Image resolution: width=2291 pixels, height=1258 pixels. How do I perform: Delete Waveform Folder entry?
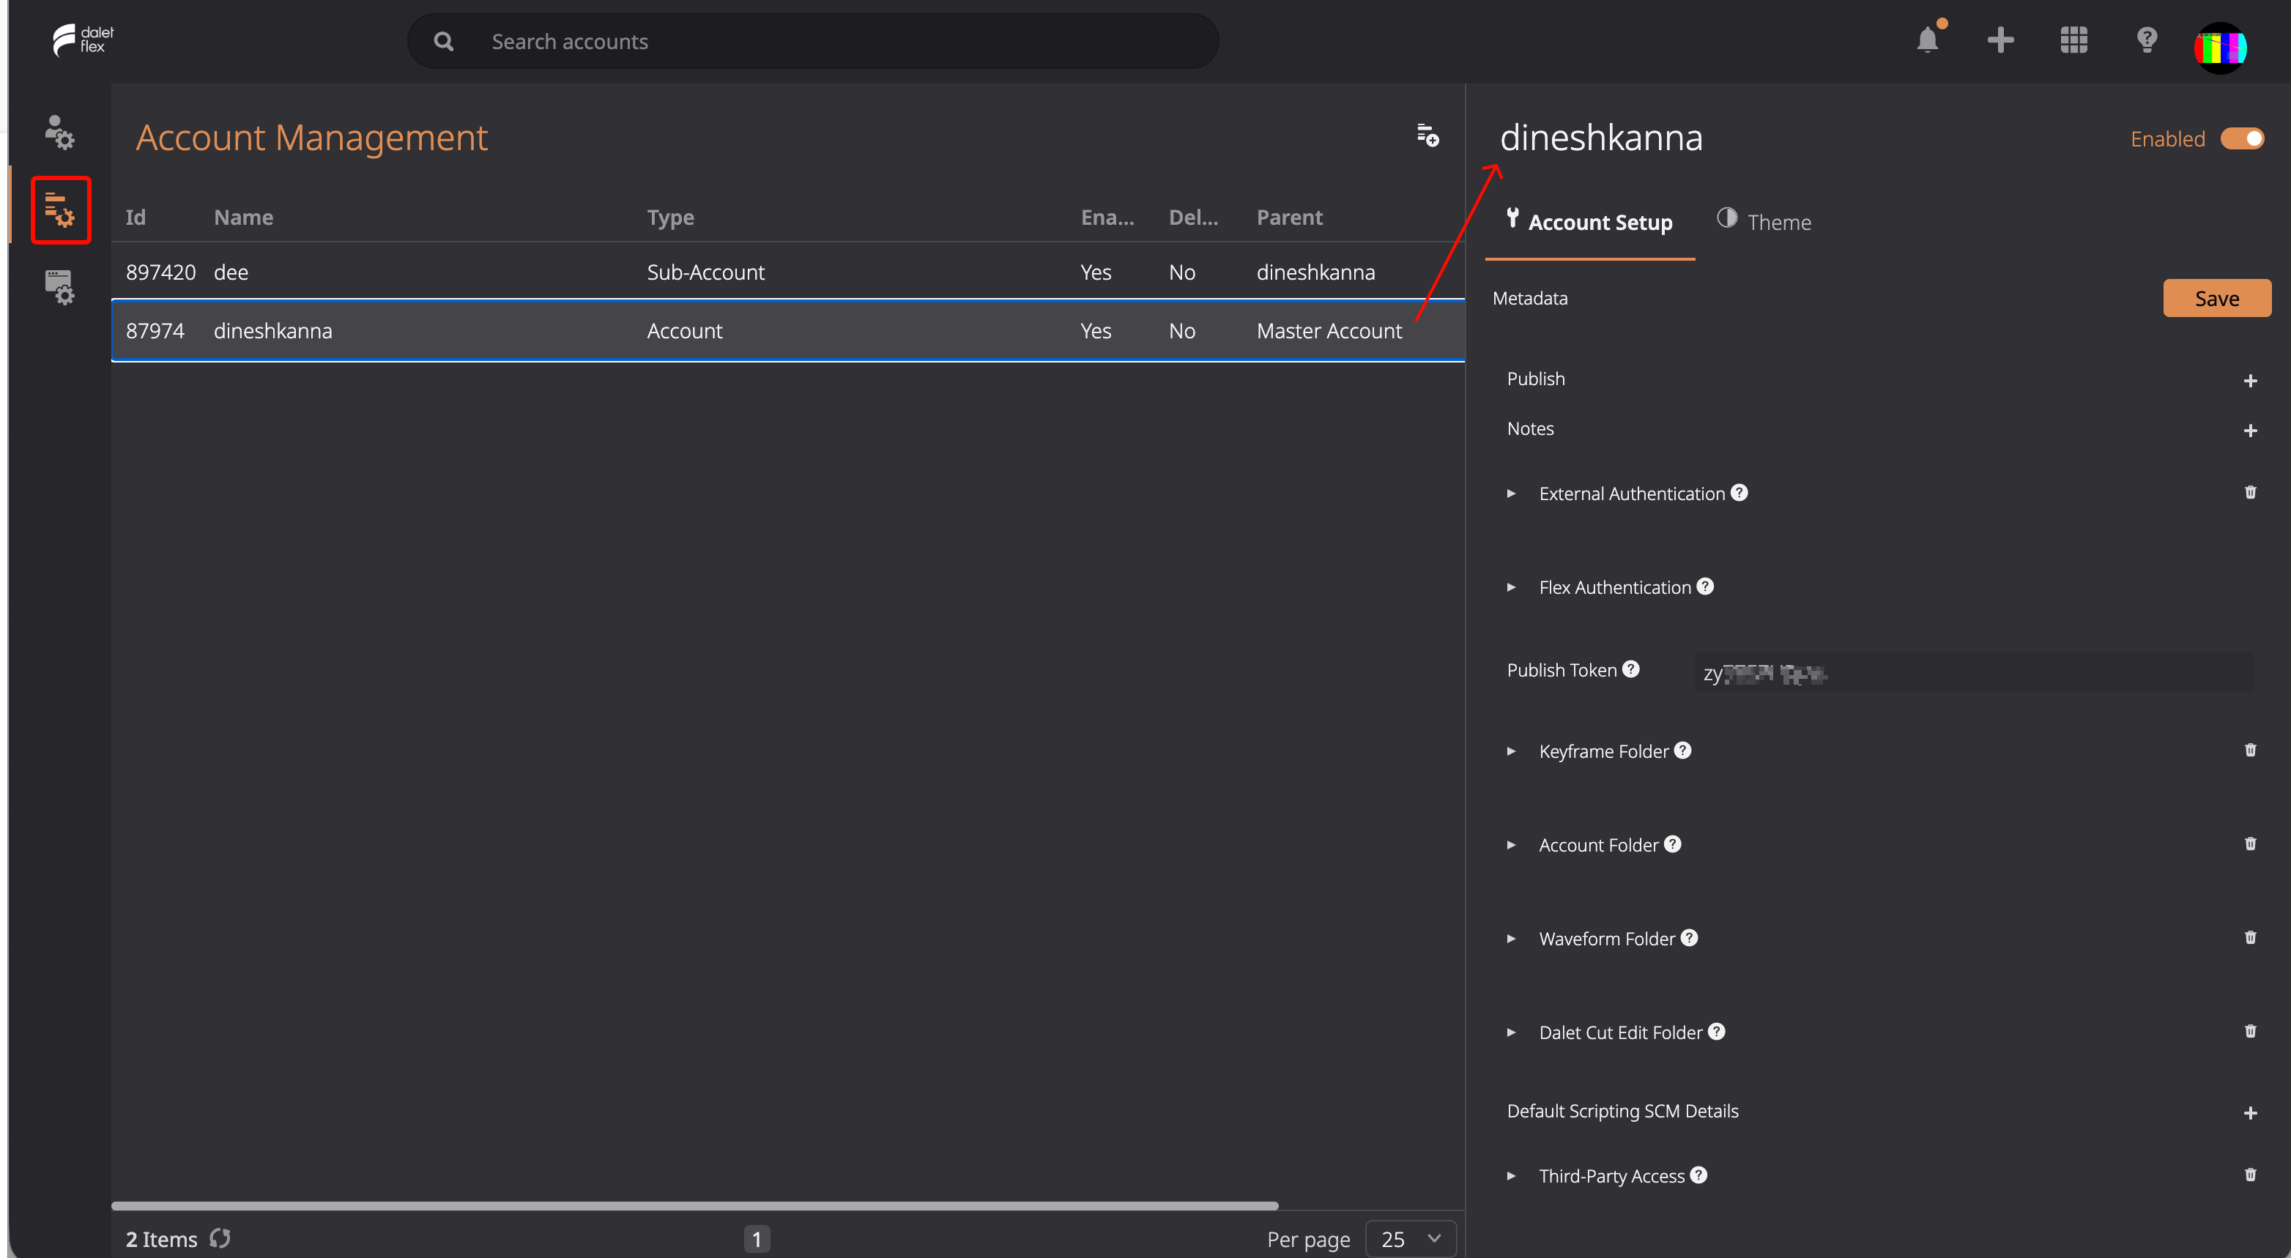2250,937
